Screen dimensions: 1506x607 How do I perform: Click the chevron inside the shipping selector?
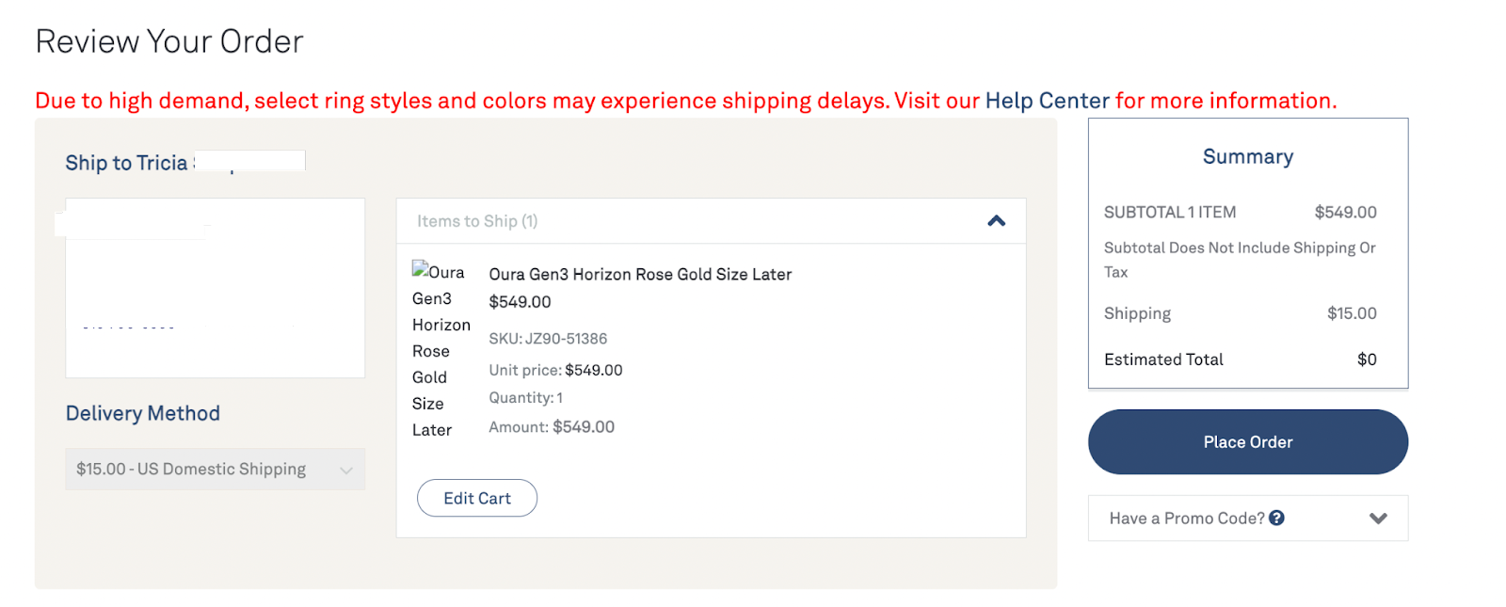[346, 469]
